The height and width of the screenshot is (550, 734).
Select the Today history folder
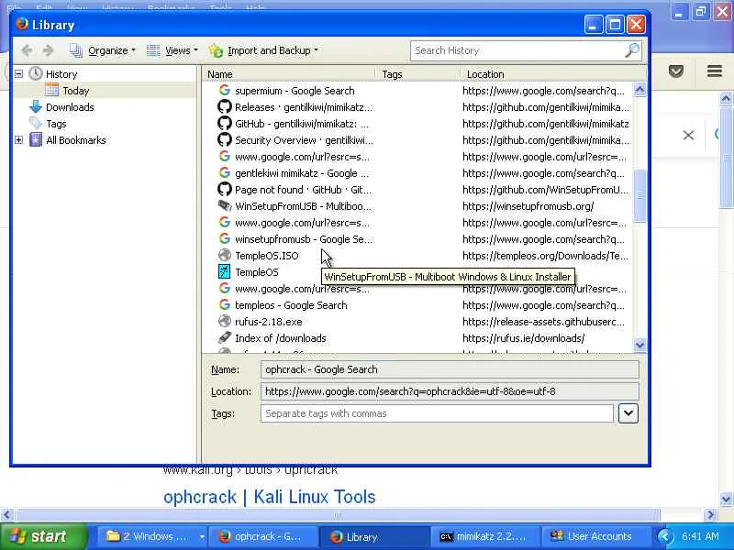(76, 91)
